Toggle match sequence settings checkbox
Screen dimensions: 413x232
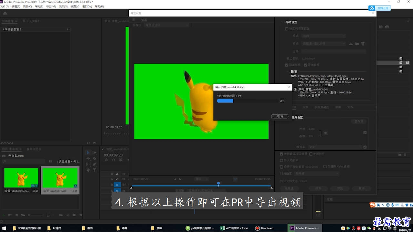point(287,29)
